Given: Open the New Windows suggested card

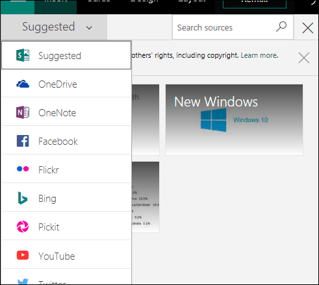Looking at the screenshot, I should point(234,119).
